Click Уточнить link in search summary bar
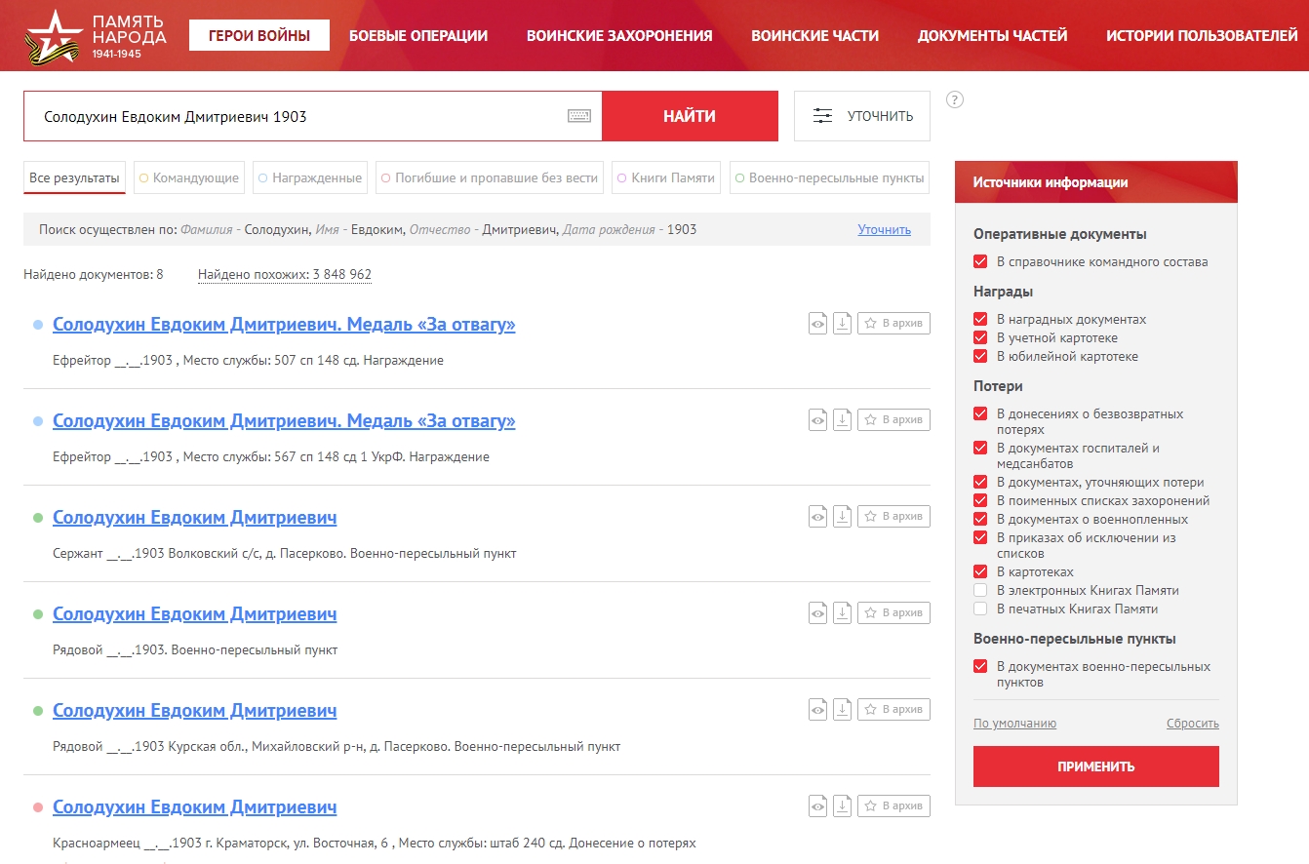 point(884,230)
